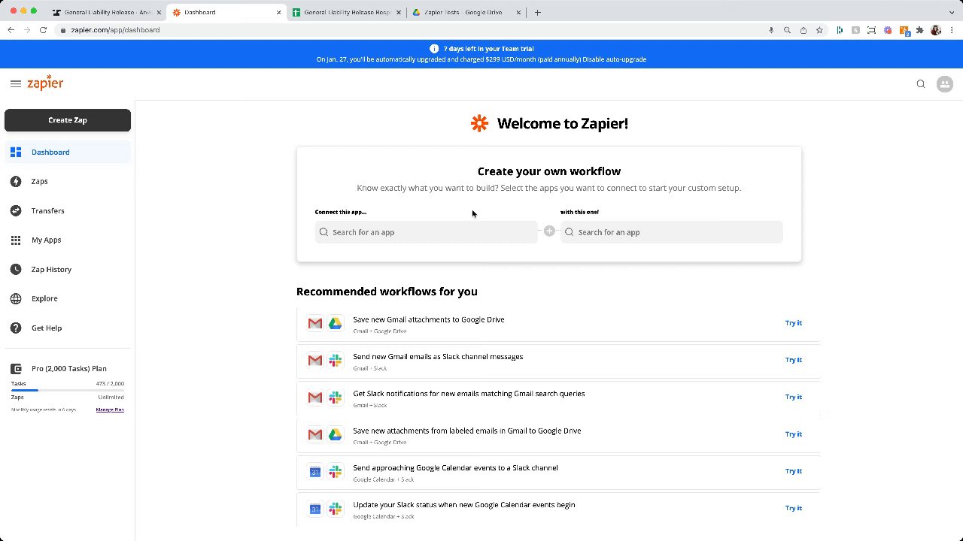Select Dashboard in the sidebar
963x541 pixels.
pyautogui.click(x=68, y=152)
